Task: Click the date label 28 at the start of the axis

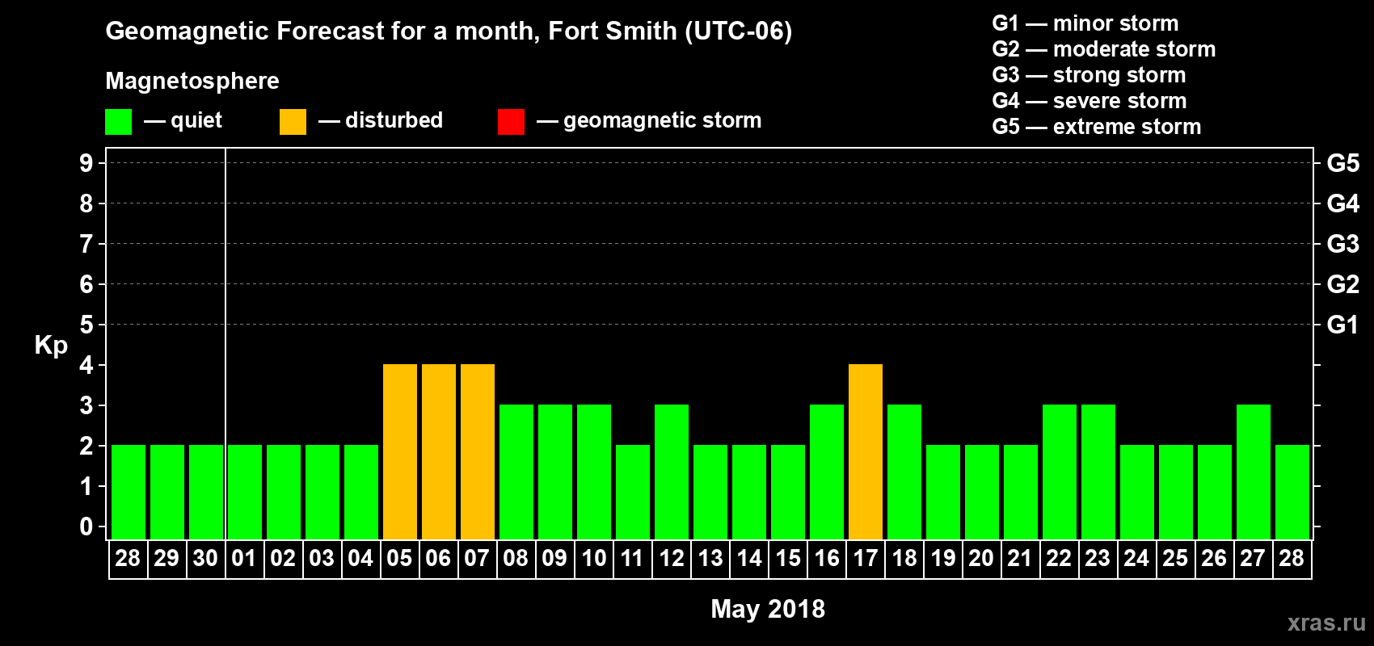Action: point(128,559)
